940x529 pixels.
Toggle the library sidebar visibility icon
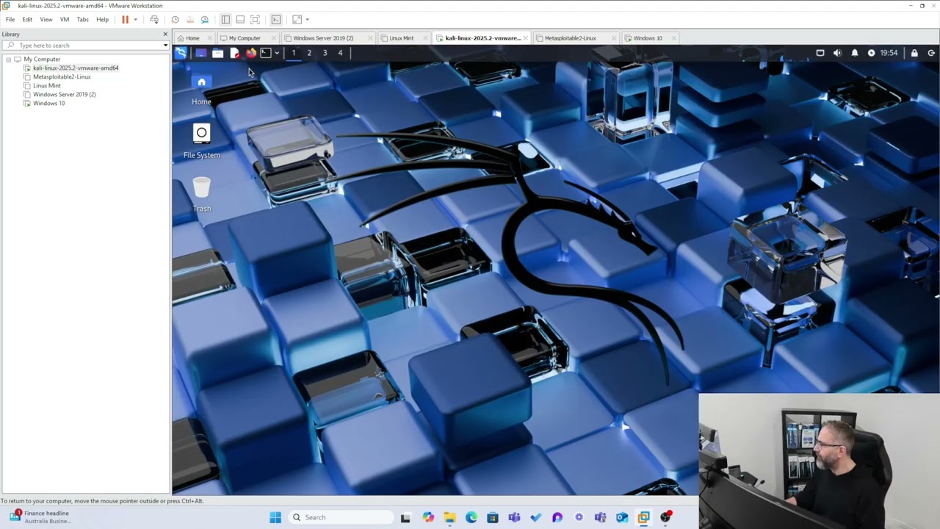(225, 19)
